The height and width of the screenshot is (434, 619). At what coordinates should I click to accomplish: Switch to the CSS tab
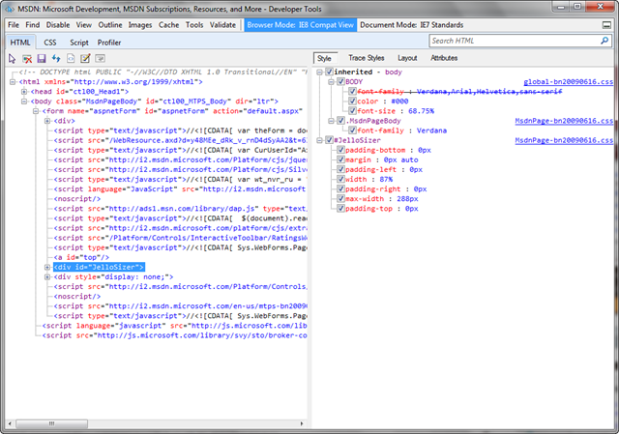(50, 43)
